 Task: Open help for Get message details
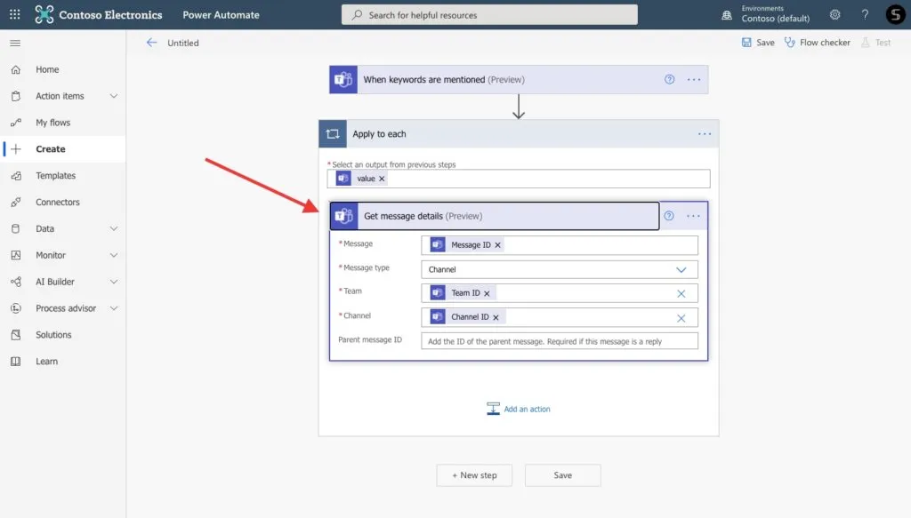coord(669,216)
